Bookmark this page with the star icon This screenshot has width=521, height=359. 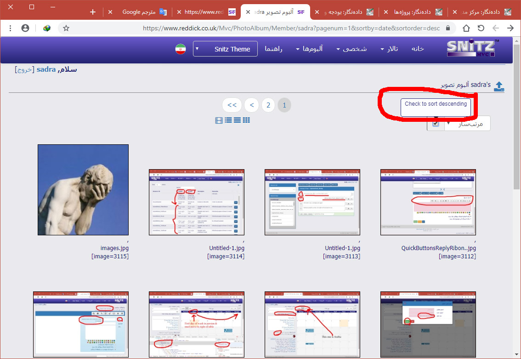(66, 28)
